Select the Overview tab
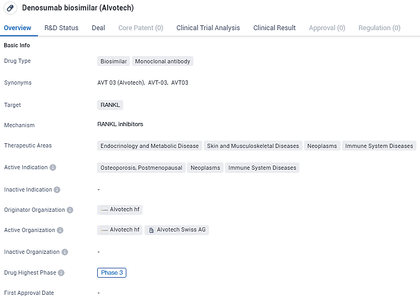420x300 pixels. point(17,28)
